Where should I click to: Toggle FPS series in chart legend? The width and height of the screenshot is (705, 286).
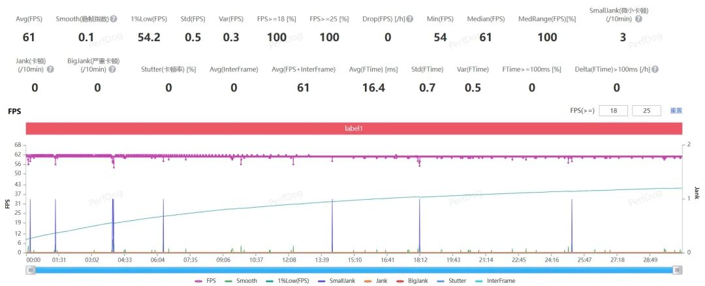point(206,281)
